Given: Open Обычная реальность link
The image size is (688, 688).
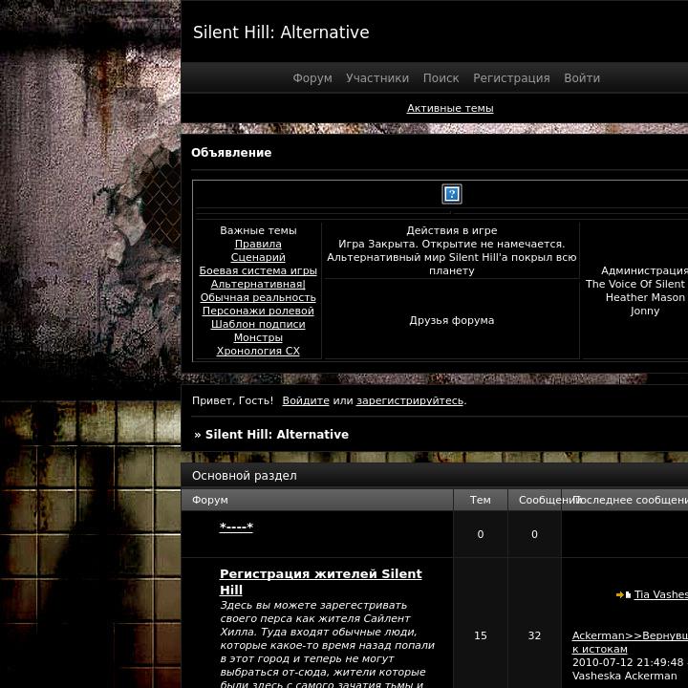Looking at the screenshot, I should 258,297.
